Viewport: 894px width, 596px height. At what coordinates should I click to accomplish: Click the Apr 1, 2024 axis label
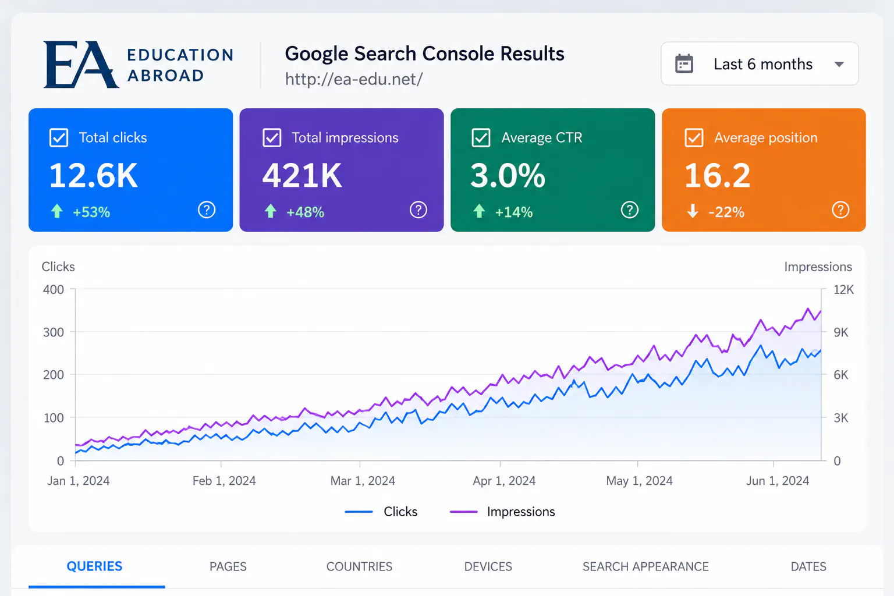point(504,481)
